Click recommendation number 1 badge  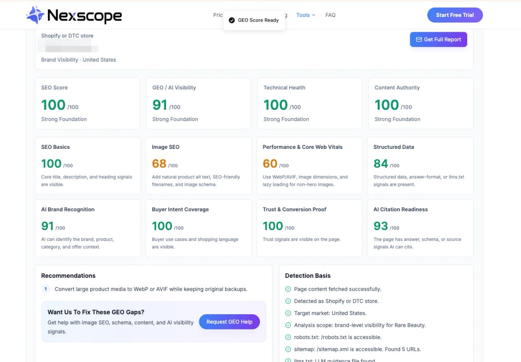click(x=46, y=289)
